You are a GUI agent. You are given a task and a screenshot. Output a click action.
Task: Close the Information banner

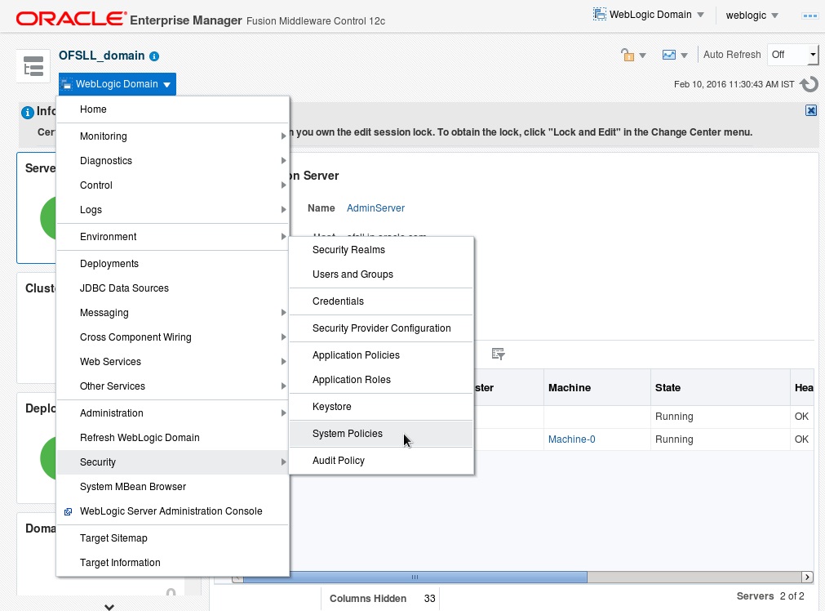811,110
